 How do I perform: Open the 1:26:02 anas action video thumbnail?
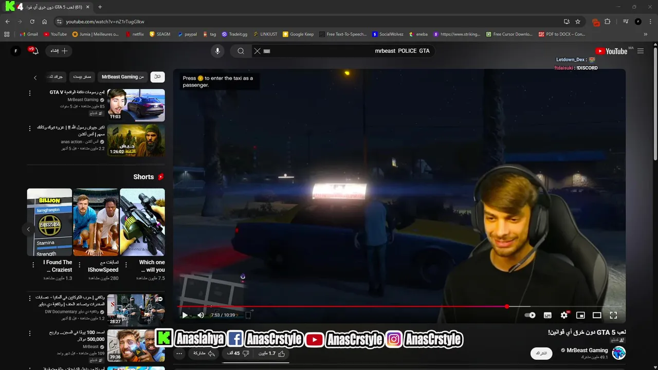point(136,140)
